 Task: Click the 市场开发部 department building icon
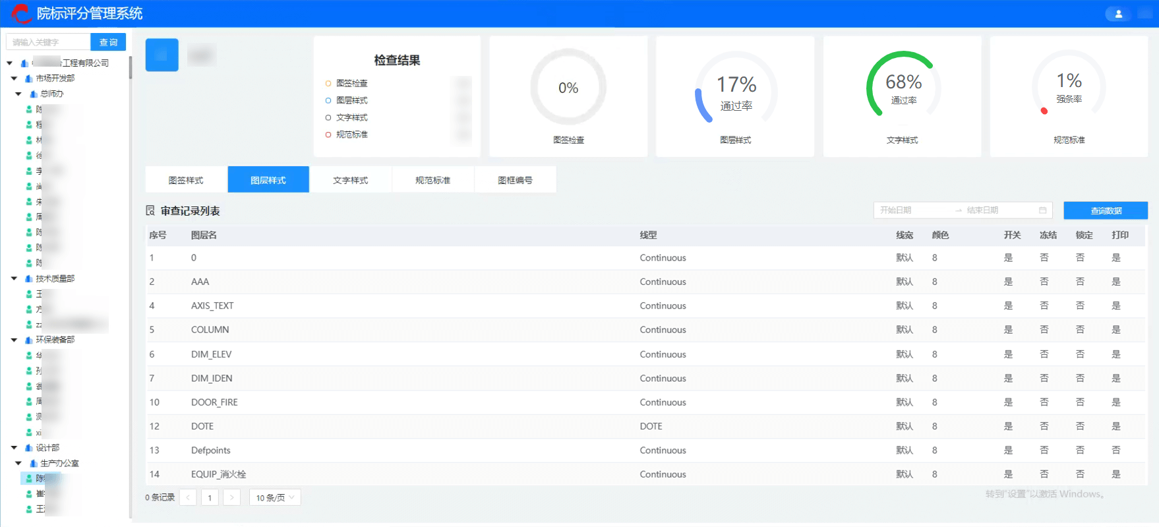click(x=29, y=78)
